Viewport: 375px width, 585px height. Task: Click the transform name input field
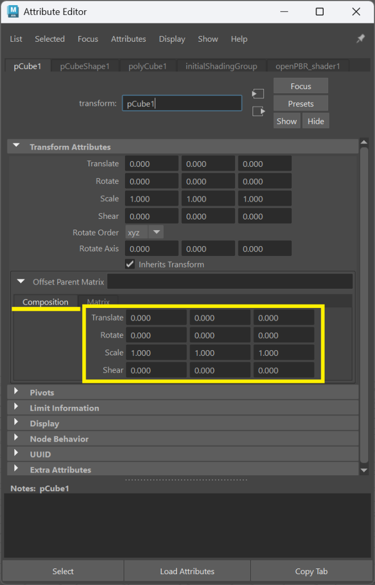[x=182, y=103]
